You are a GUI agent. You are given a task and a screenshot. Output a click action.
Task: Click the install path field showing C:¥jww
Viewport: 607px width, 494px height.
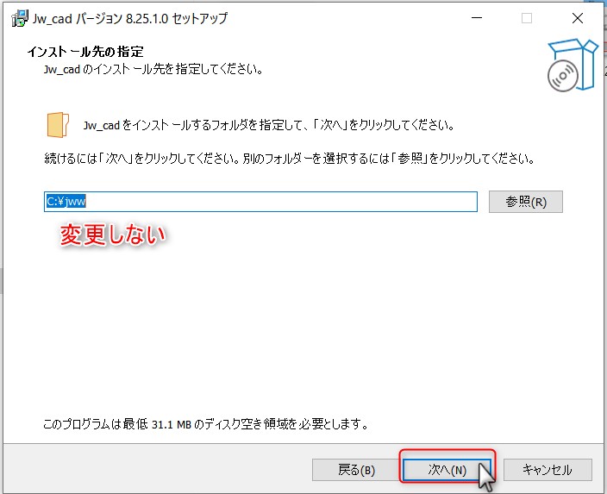(260, 202)
